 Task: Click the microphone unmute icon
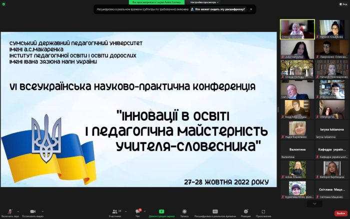[10, 211]
